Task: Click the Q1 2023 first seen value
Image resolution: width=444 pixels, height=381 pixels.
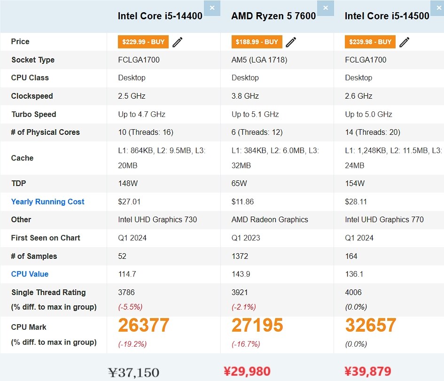Action: point(246,238)
